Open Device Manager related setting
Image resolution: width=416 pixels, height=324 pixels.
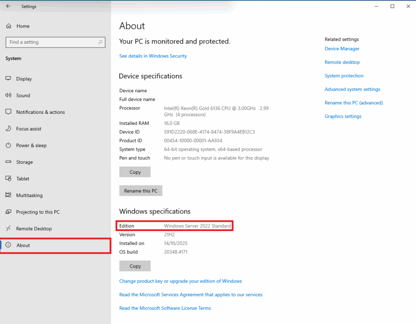tap(342, 49)
